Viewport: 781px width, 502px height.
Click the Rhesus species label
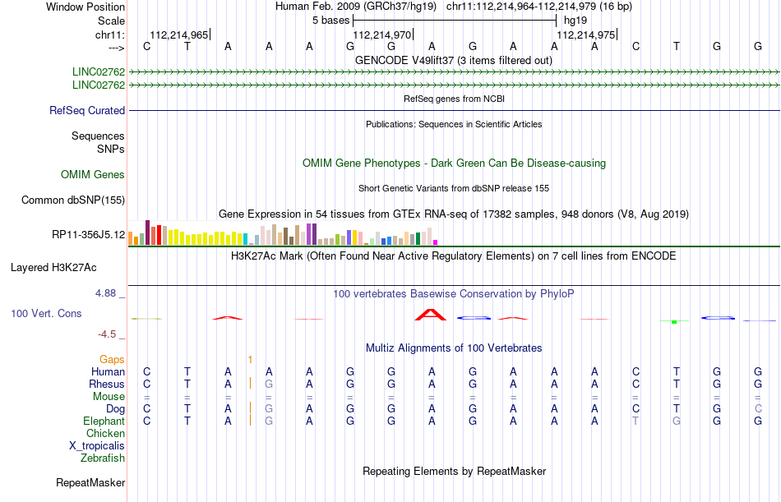[107, 385]
